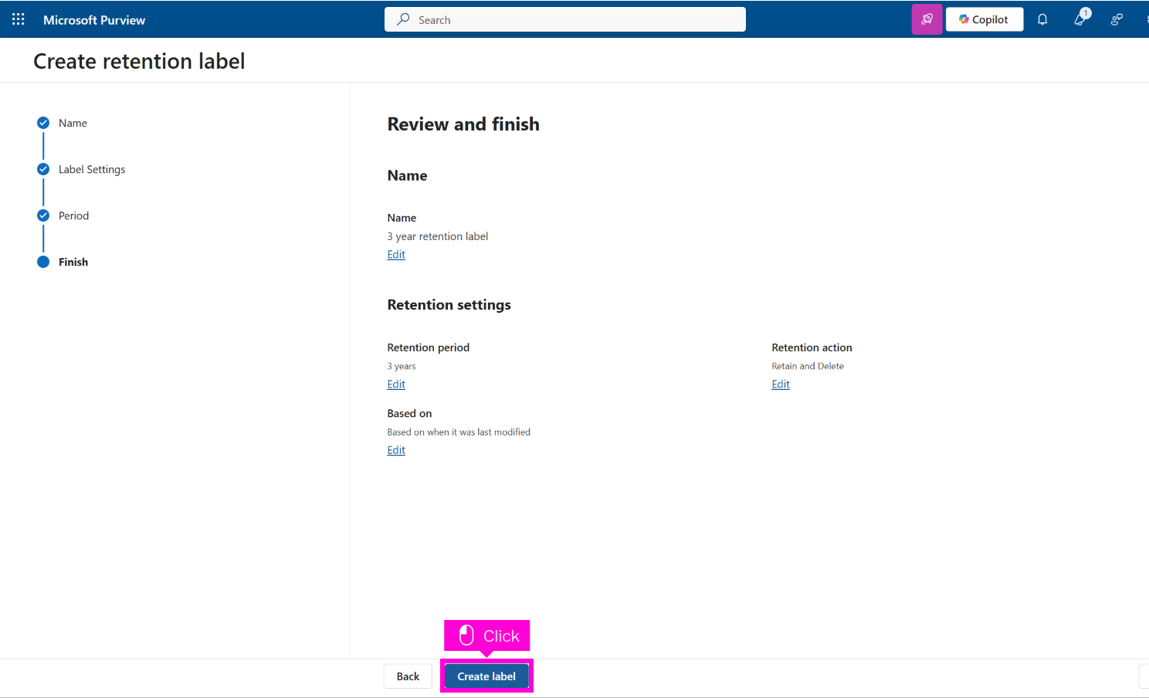Edit the Based on last modified setting
The height and width of the screenshot is (698, 1149).
pyautogui.click(x=396, y=450)
